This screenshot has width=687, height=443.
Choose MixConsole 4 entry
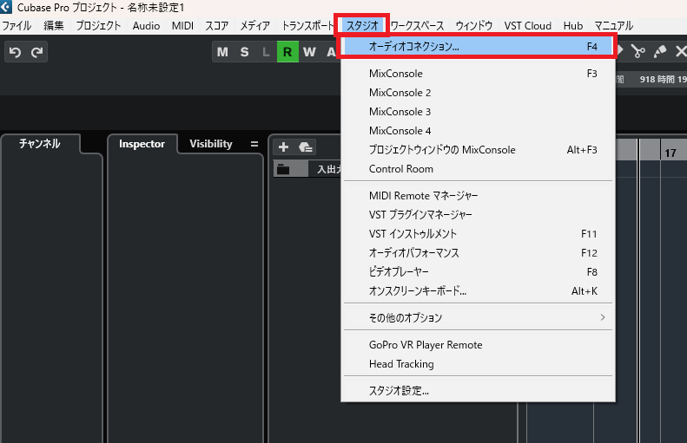click(478, 131)
